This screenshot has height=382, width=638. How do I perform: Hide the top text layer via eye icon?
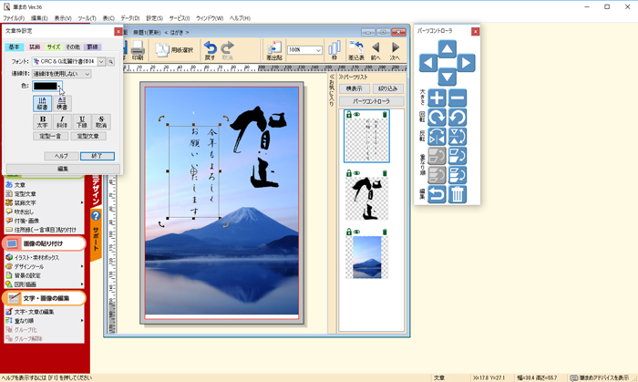[357, 114]
